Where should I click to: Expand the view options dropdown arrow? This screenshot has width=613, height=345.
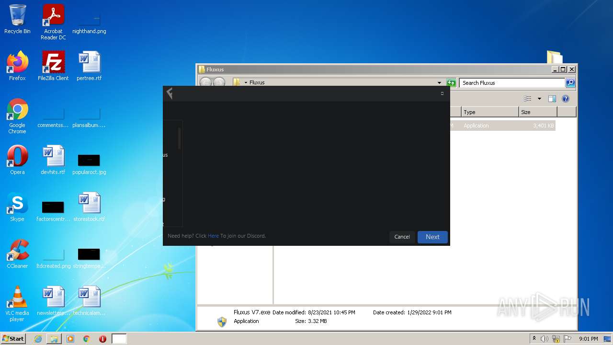coord(539,99)
